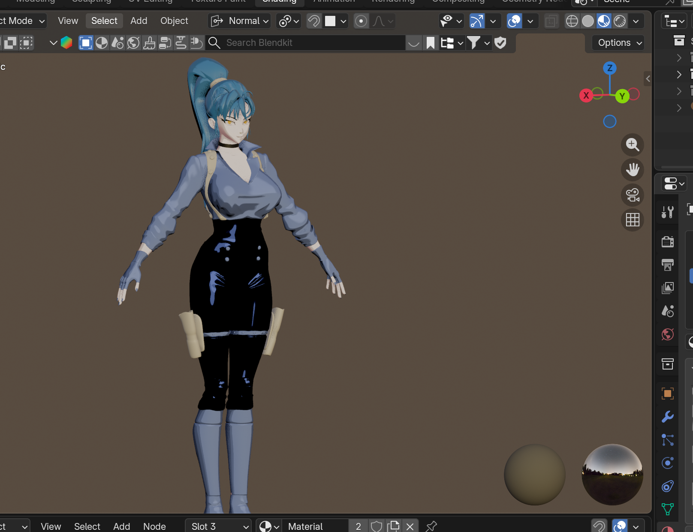693x532 pixels.
Task: Toggle viewport overlays display button
Action: click(514, 21)
